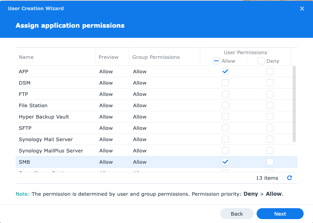Check Allow for SFTP
Image resolution: width=313 pixels, height=223 pixels.
225,128
